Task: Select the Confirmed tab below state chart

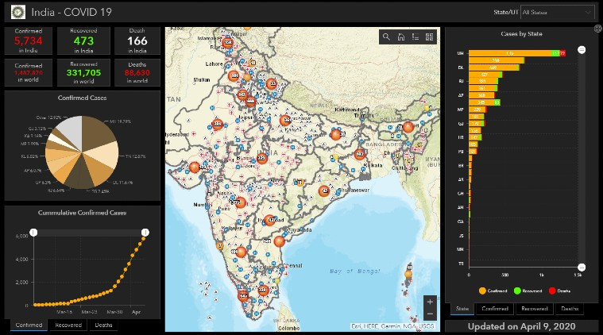Action: (495, 309)
